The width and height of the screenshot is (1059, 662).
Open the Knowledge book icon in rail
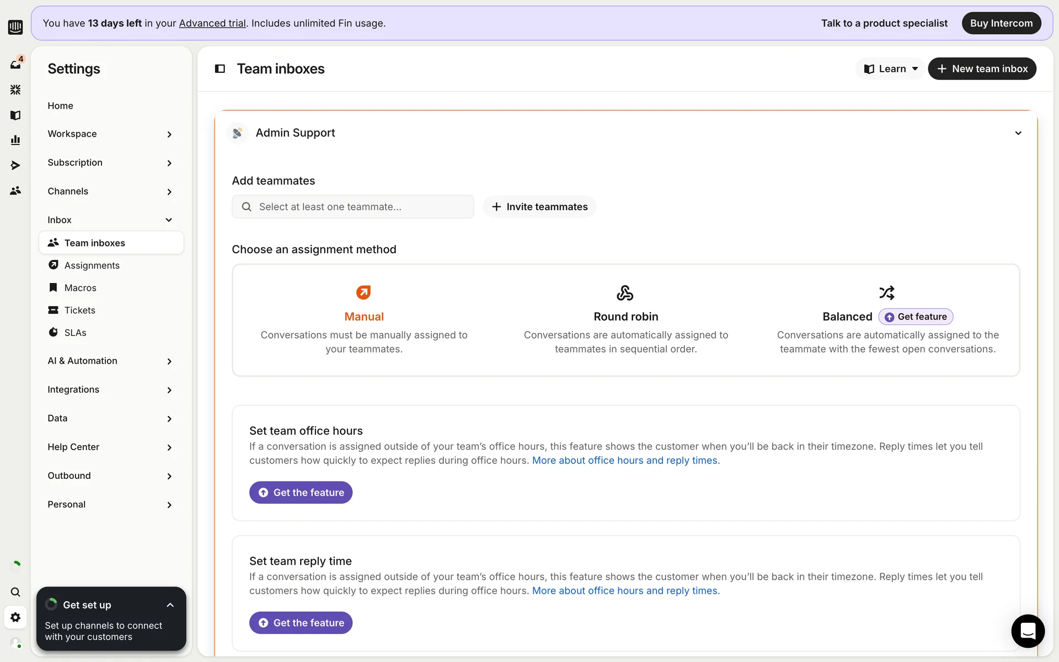coord(15,115)
